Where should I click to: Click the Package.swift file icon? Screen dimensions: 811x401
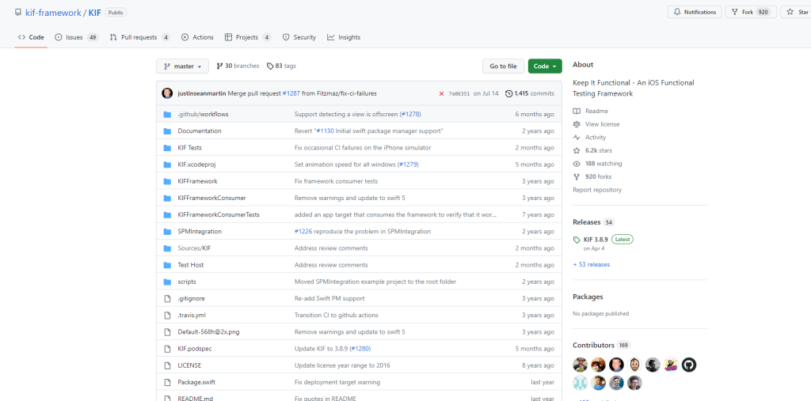pos(167,382)
